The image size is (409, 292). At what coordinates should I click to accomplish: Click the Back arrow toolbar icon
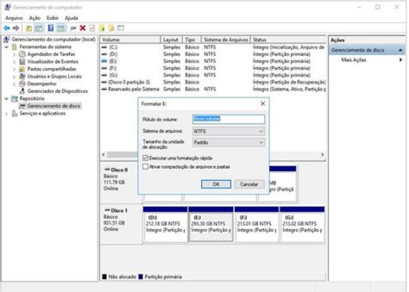[7, 28]
